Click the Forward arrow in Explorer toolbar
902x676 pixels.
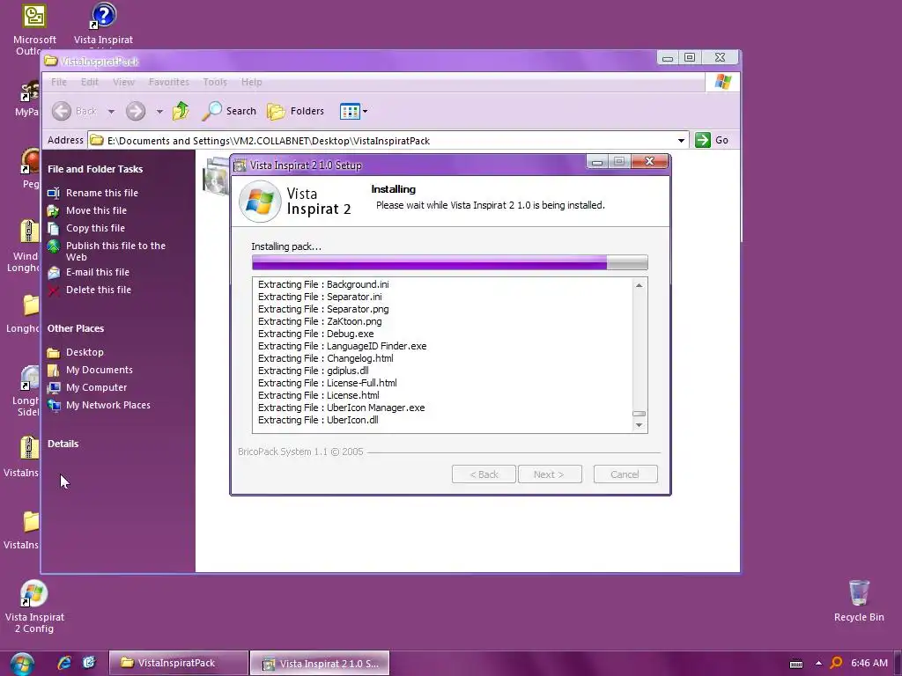point(136,111)
